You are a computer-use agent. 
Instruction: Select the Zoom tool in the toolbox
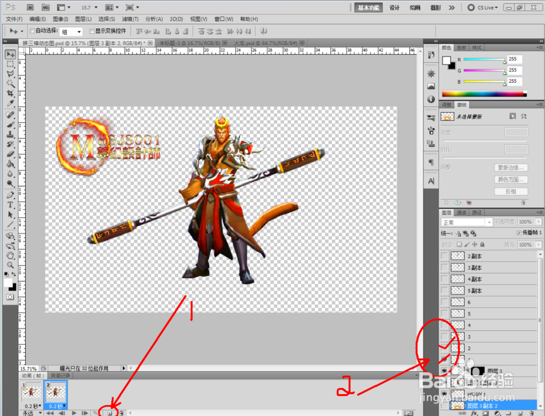point(10,265)
